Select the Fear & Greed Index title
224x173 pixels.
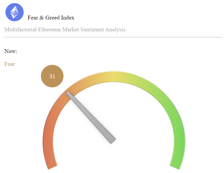51,18
